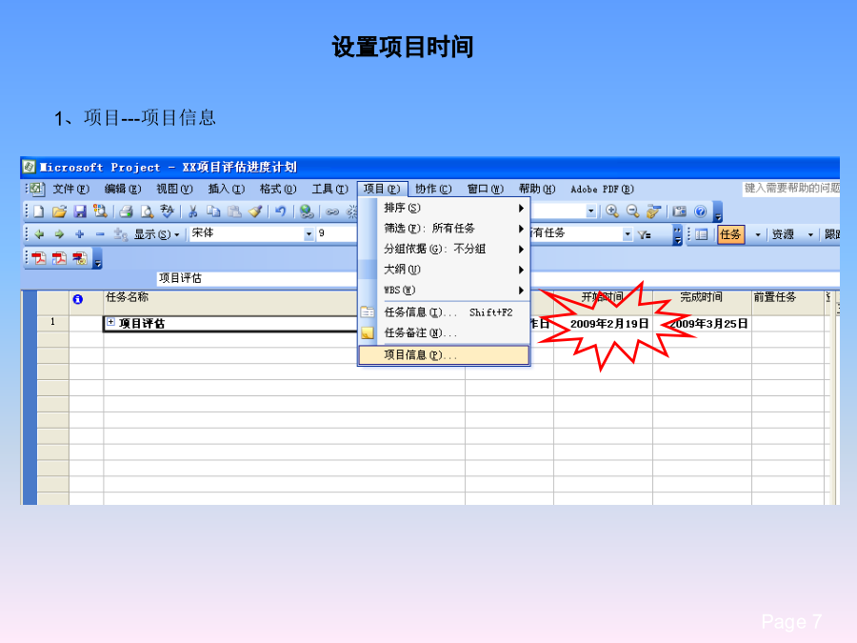Image resolution: width=857 pixels, height=643 pixels.
Task: Outdent task using green left arrow
Action: pos(39,234)
